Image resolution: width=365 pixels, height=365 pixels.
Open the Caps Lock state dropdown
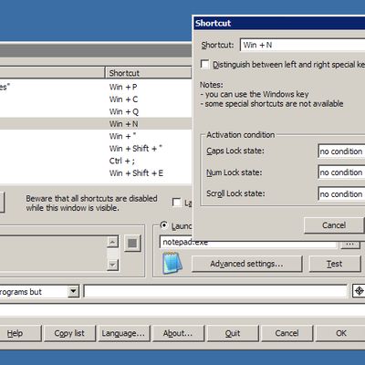click(341, 151)
